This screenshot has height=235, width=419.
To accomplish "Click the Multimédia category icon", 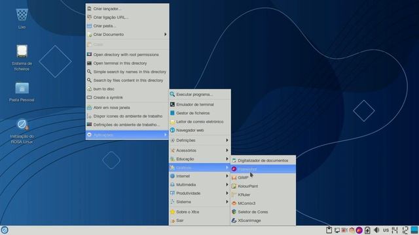I will click(172, 185).
